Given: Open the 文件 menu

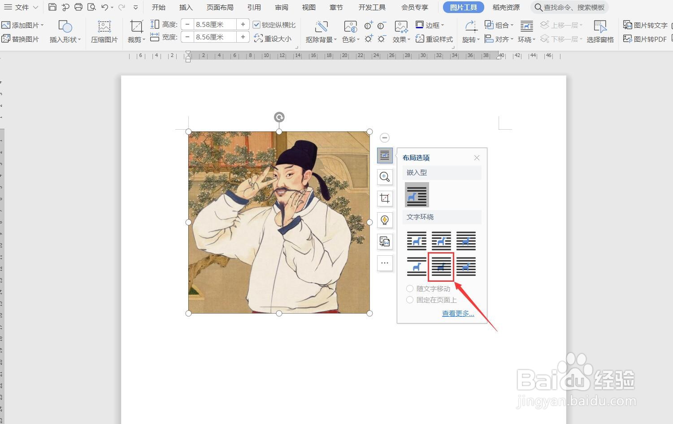Looking at the screenshot, I should tap(21, 7).
